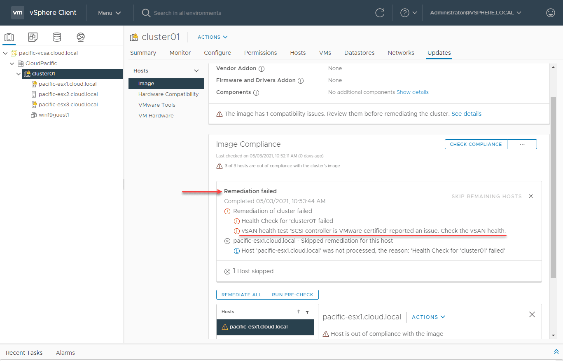
Task: Open the Menu dropdown in header
Action: pyautogui.click(x=109, y=13)
